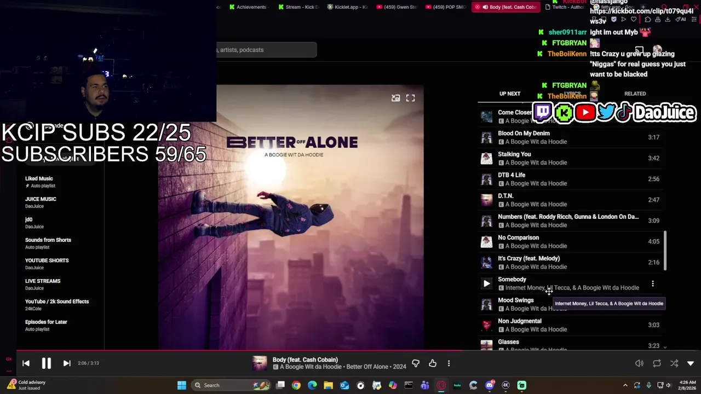Switch to the RELATED tab
The image size is (701, 394).
tap(635, 94)
